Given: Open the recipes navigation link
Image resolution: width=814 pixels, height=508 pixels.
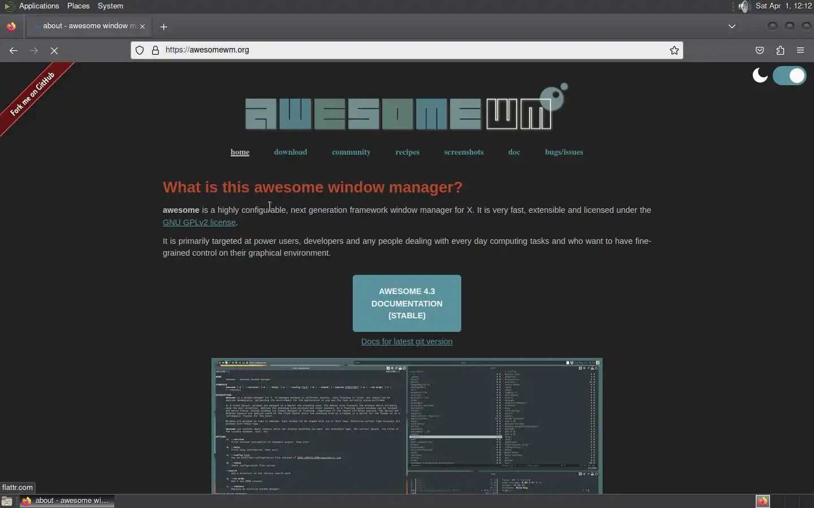Looking at the screenshot, I should [x=408, y=152].
